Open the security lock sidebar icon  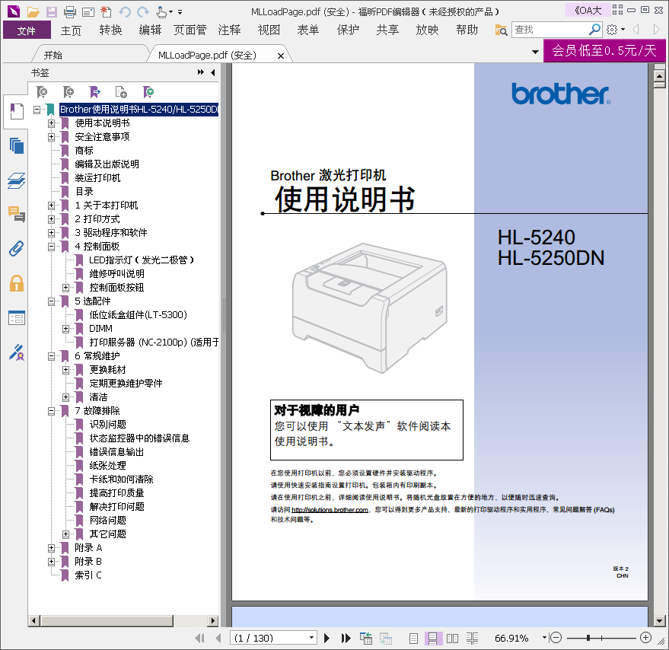pyautogui.click(x=16, y=283)
